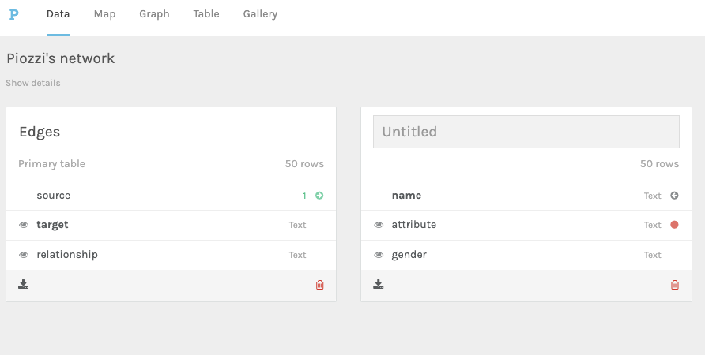The image size is (705, 355).
Task: Toggle visibility eye for target field
Action: pyautogui.click(x=24, y=225)
